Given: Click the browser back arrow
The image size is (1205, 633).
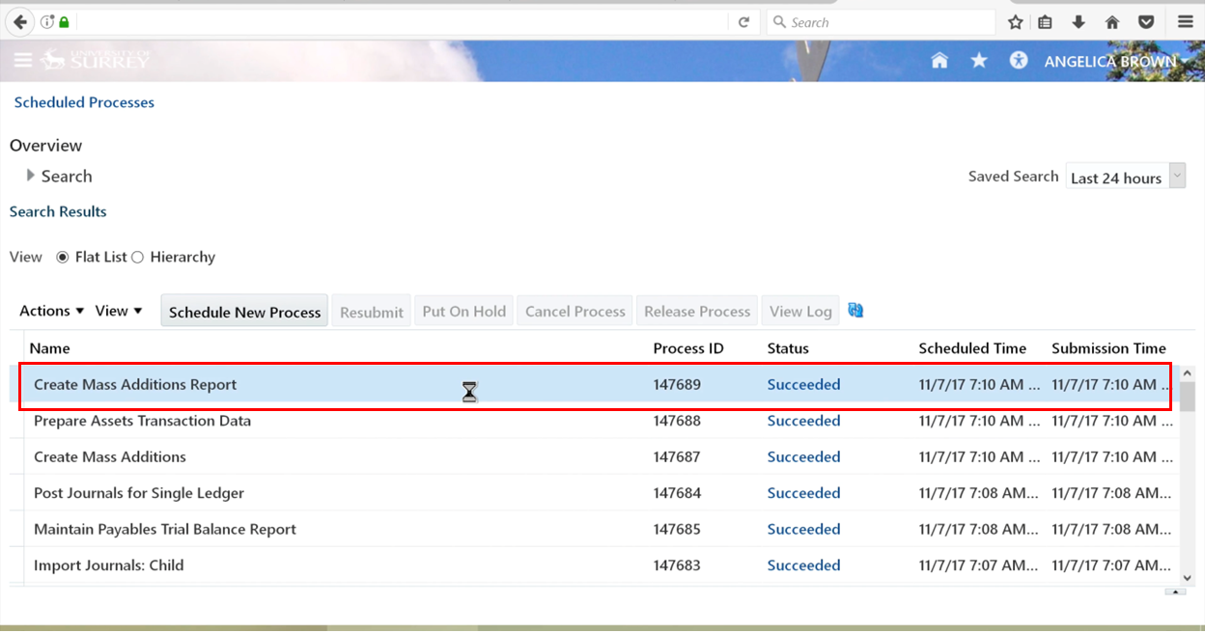Looking at the screenshot, I should [20, 22].
